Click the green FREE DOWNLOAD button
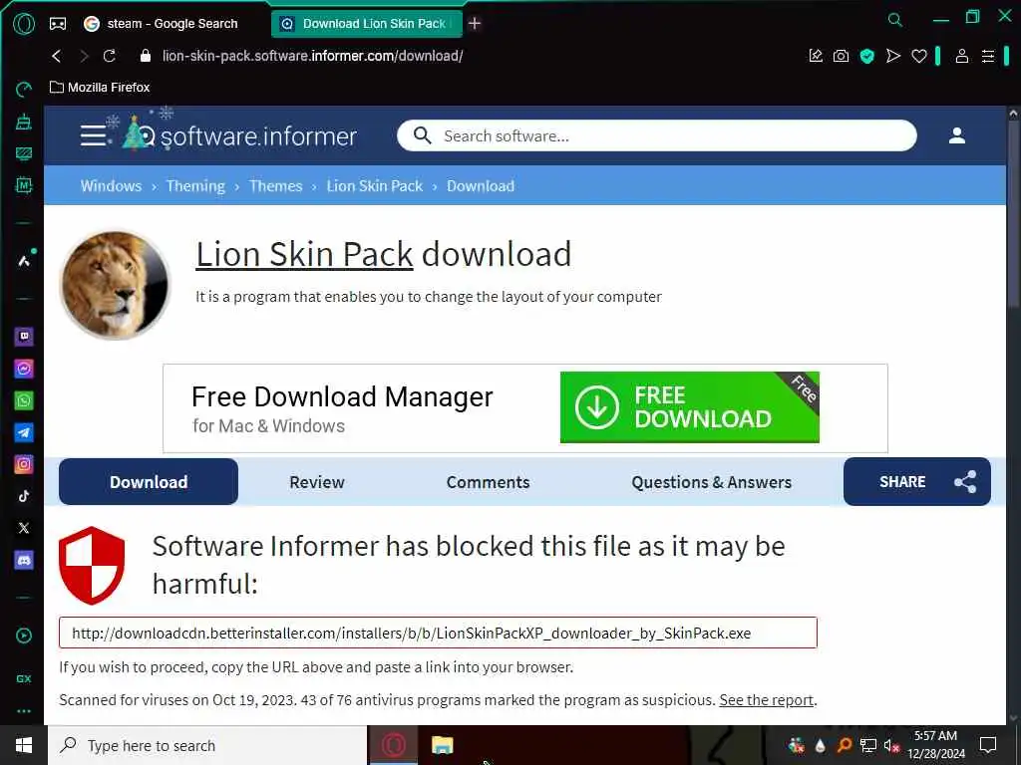Viewport: 1021px width, 765px height. point(690,407)
